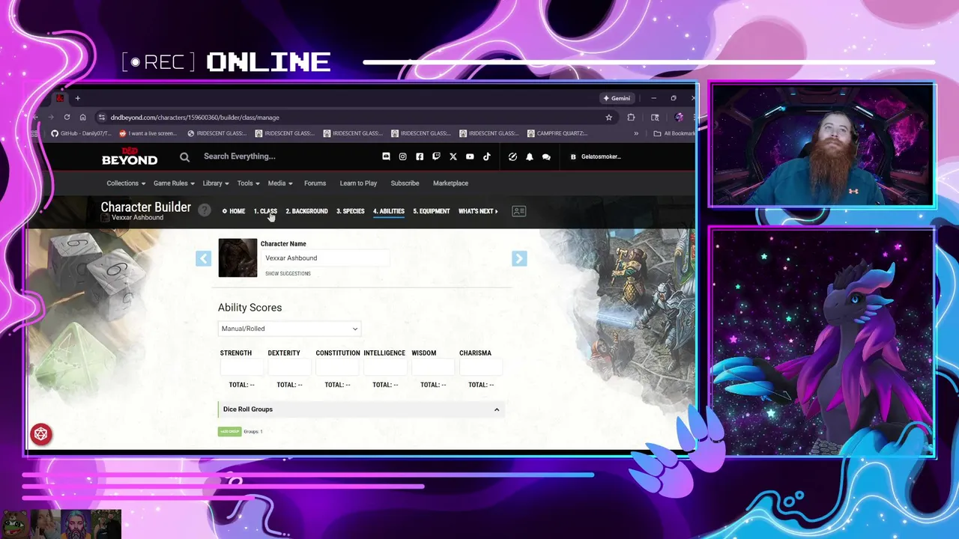Click the Wisdom score input box
This screenshot has width=959, height=539.
coord(433,368)
